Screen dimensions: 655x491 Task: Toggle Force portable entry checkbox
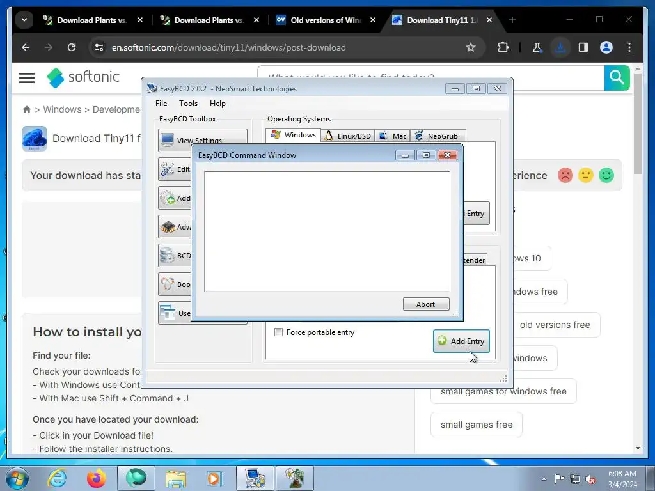click(x=278, y=332)
